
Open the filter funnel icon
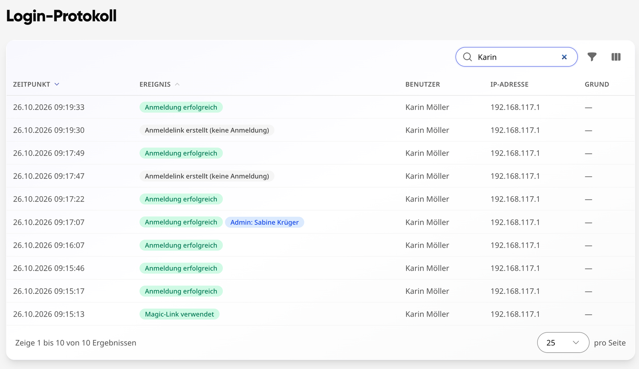(x=592, y=57)
